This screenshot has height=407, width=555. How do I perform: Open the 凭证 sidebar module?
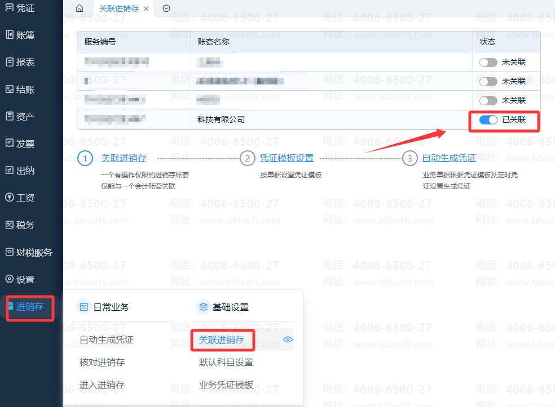click(25, 8)
